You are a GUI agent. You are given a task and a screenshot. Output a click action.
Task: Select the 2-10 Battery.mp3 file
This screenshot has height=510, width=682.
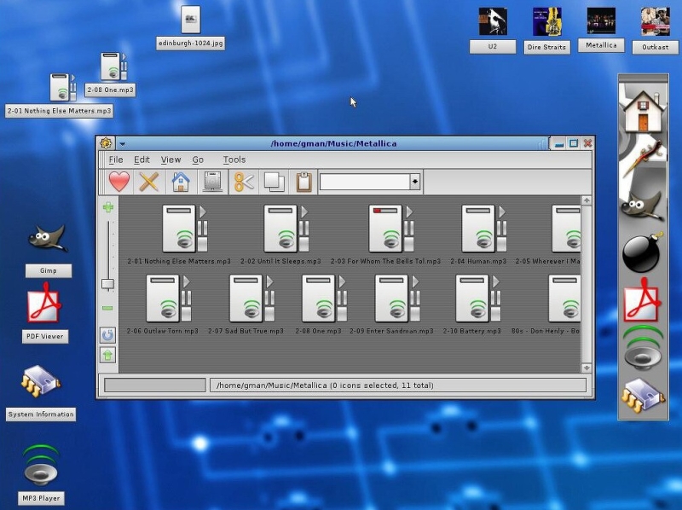click(x=472, y=304)
